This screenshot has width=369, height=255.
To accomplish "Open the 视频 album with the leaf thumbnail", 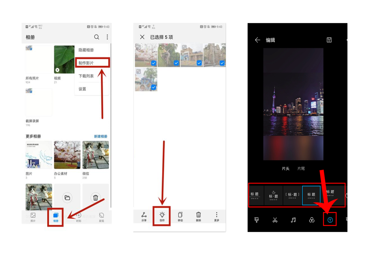I will pyautogui.click(x=64, y=60).
